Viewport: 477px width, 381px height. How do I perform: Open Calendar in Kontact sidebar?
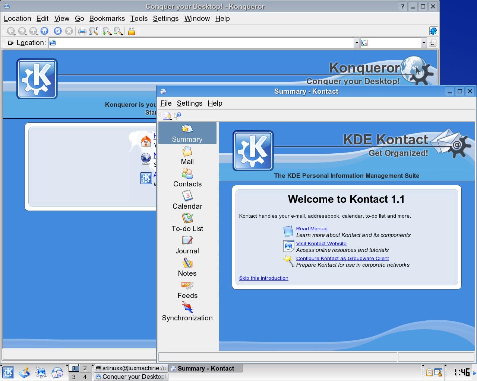tap(187, 200)
